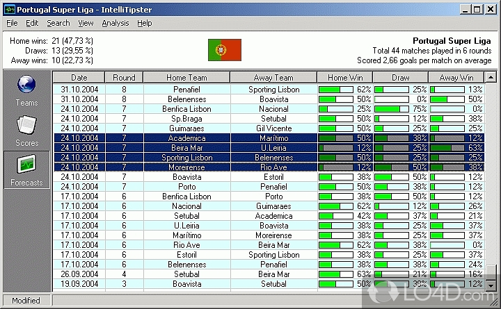The width and height of the screenshot is (501, 309).
Task: Click the Draws: 13 statistic text
Action: point(59,51)
